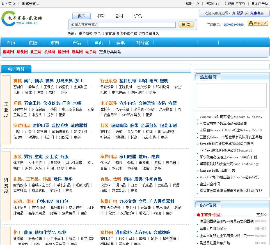Screen dimensions: 270x245
Task: Click 更多 after 液压部件
Action: click(x=152, y=92)
